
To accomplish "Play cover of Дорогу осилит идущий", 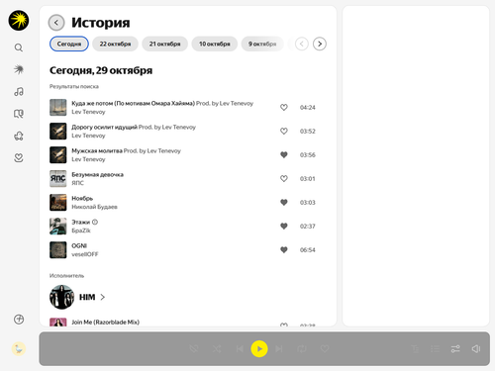I will pos(58,131).
